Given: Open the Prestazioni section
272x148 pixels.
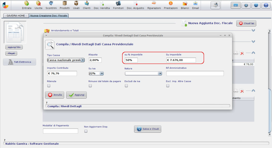Looking at the screenshot, I should pyautogui.click(x=171, y=5).
